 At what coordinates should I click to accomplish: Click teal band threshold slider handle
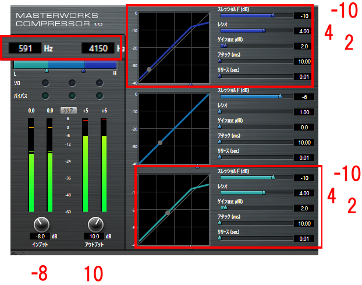point(273,177)
